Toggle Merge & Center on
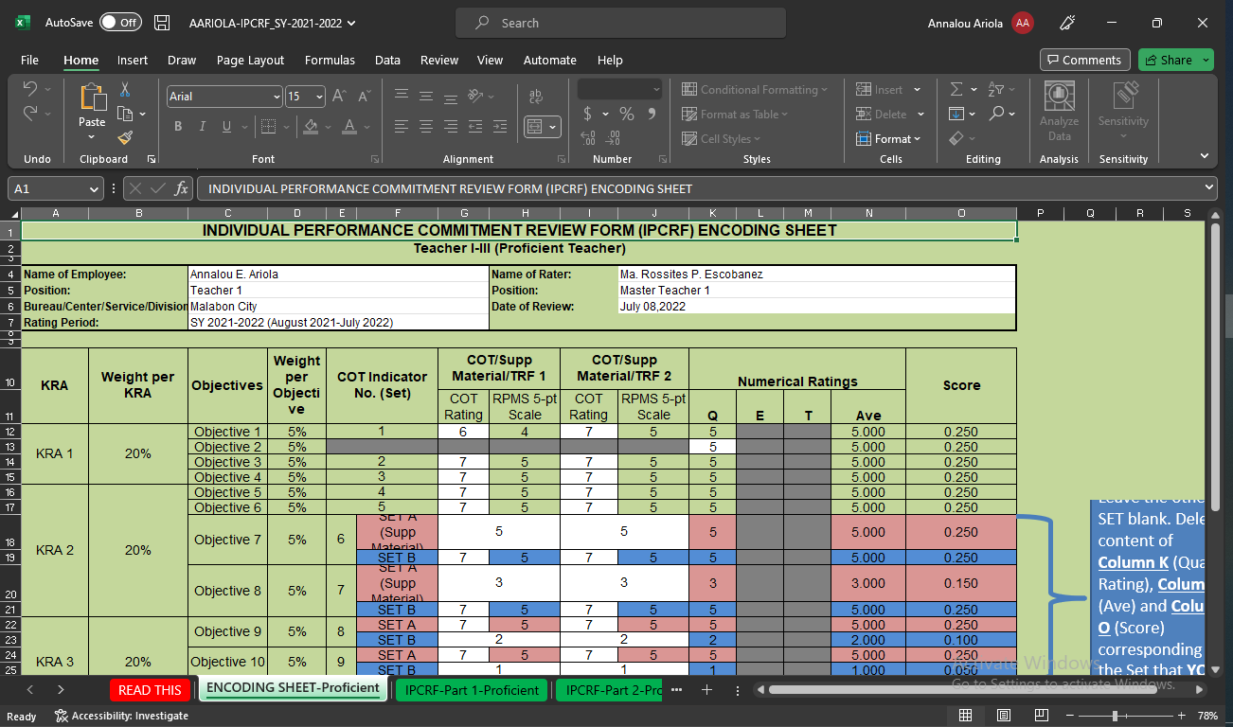Screen dimensions: 1233x727 [x=535, y=126]
